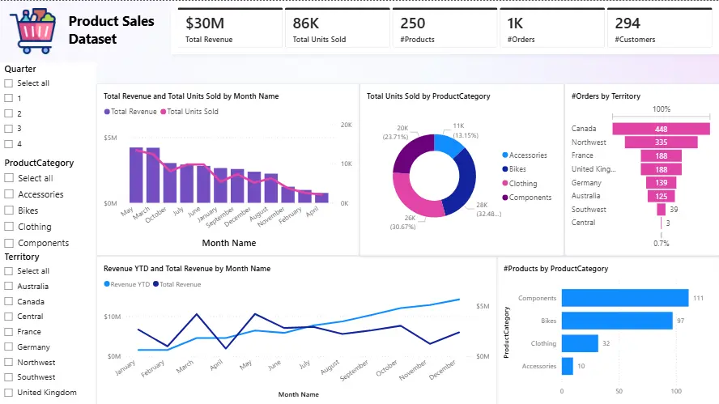
Task: Click the $30M Total Revenue card
Action: click(230, 28)
